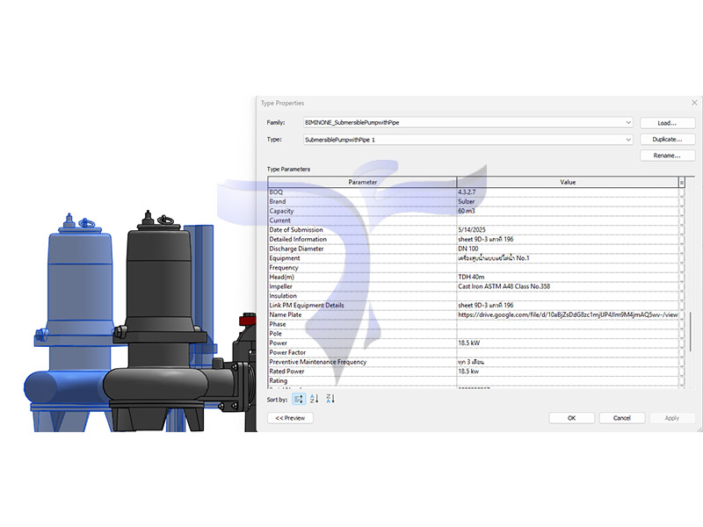Screen dimensions: 703x527
Task: Click the small box beside Capacity value
Action: 681,211
